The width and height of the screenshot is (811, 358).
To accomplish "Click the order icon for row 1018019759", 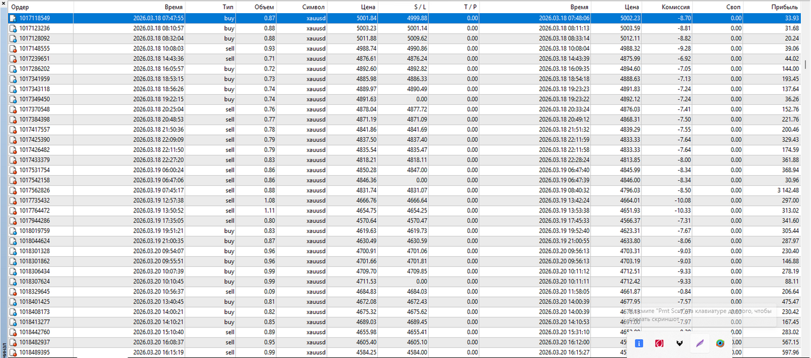I will click(13, 231).
